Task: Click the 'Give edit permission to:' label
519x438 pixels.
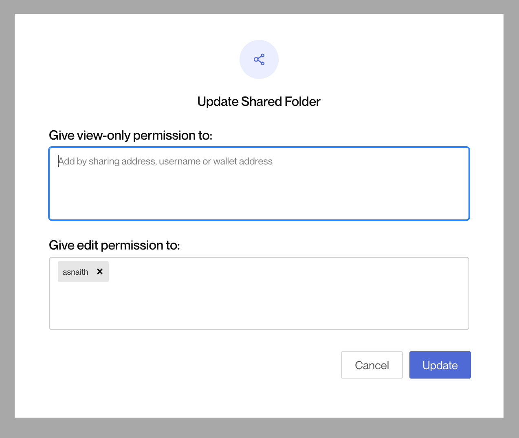Action: coord(114,245)
